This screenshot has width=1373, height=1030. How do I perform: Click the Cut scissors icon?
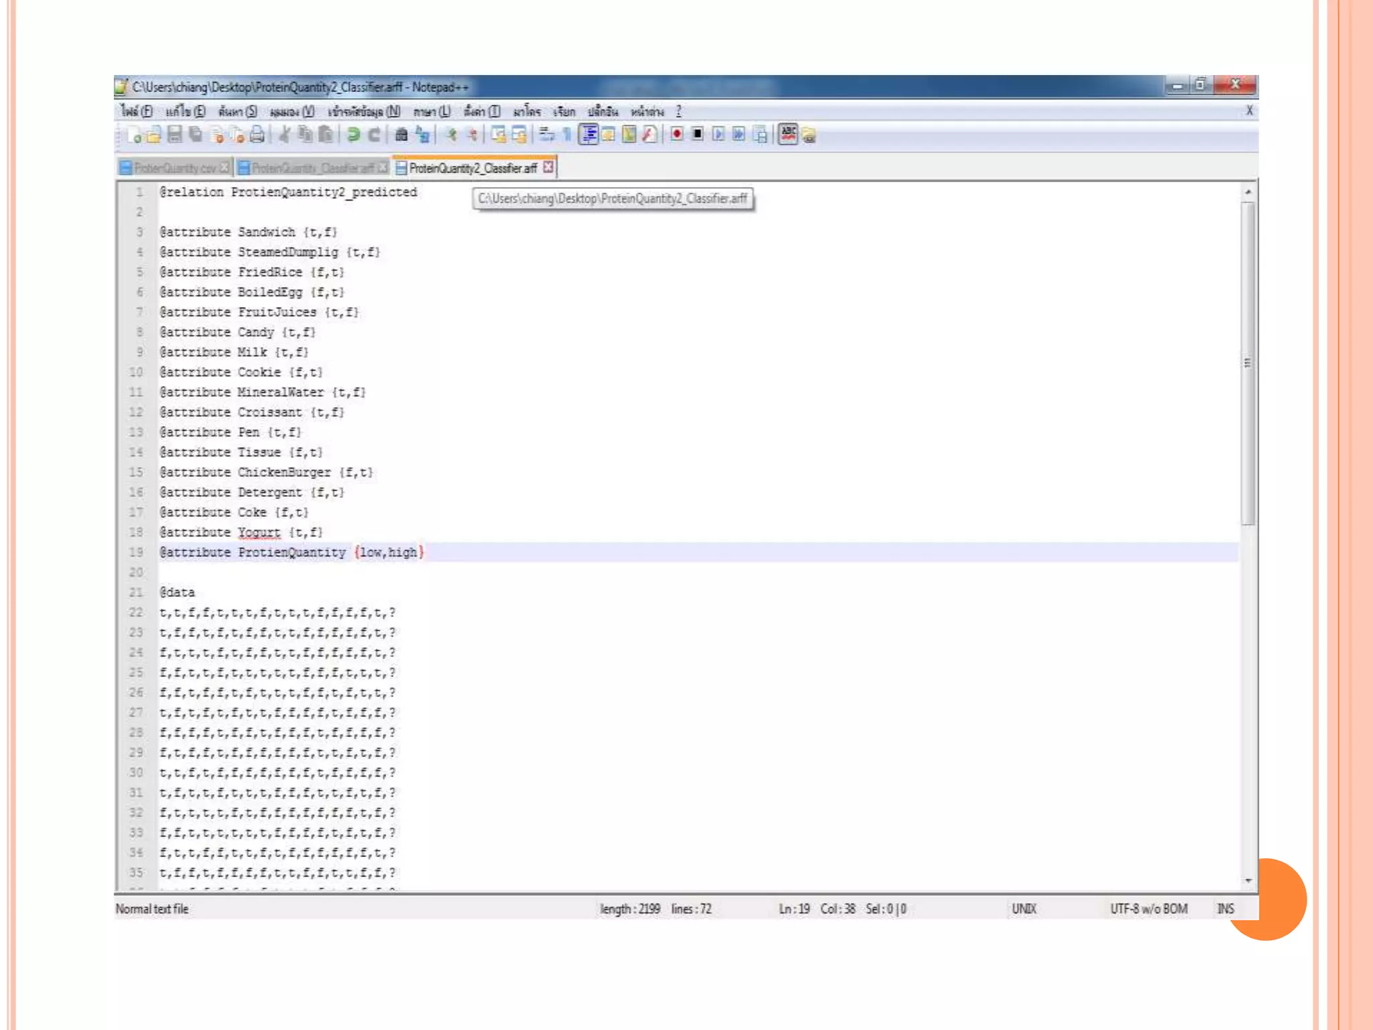coord(284,135)
